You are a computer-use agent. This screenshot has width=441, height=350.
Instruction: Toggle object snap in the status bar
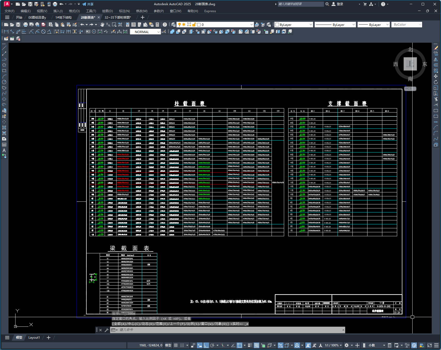point(239,345)
